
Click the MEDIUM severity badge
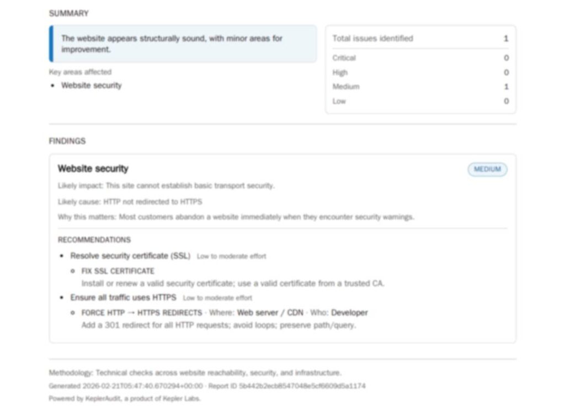tap(487, 169)
